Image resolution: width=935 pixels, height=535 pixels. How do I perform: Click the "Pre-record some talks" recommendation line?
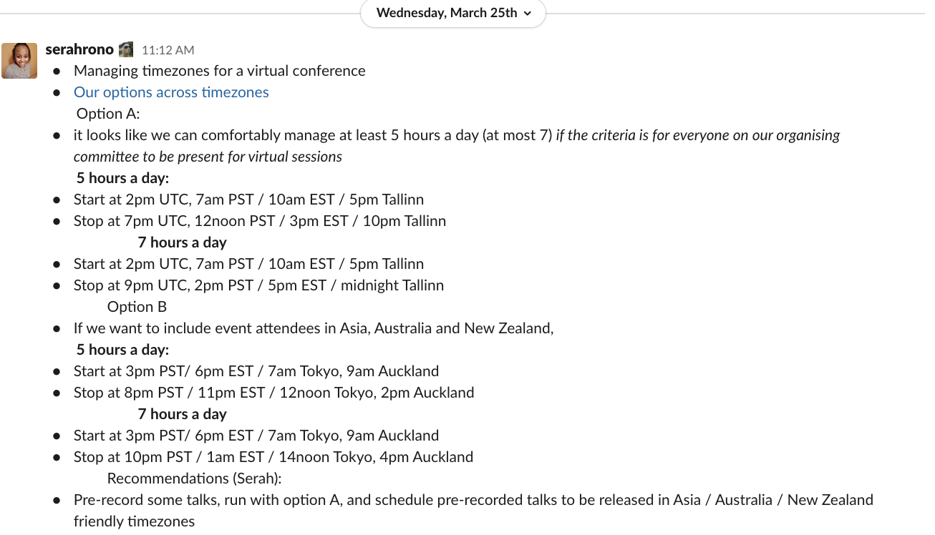click(x=473, y=500)
